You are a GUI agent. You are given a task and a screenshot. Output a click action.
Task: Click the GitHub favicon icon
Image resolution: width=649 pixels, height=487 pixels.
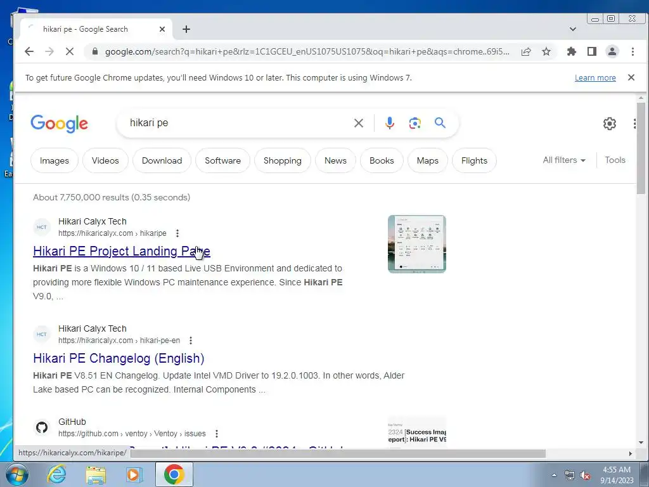click(x=42, y=427)
